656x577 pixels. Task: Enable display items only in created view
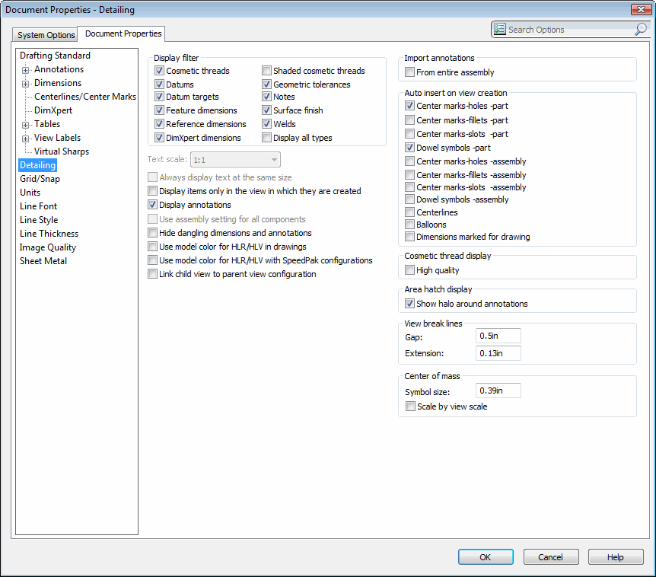tap(152, 191)
